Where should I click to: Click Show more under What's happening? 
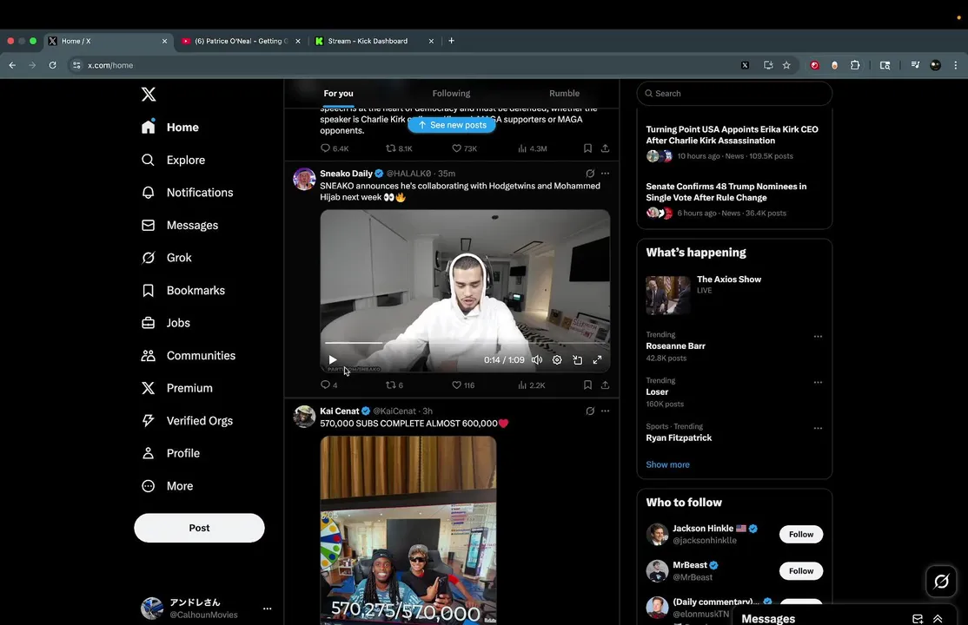(x=667, y=464)
